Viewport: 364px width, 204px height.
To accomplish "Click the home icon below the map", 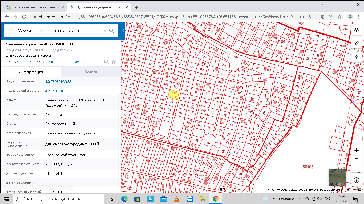I will 348,190.
